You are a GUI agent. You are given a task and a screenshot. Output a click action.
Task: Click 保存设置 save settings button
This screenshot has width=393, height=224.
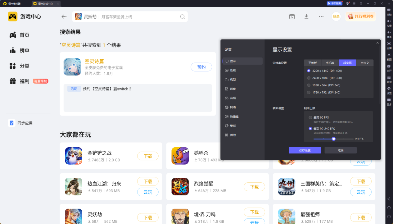click(x=305, y=150)
